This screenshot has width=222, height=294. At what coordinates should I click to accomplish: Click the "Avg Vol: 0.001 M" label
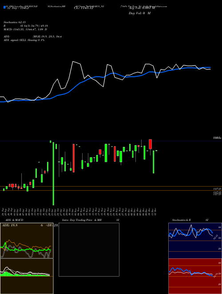[142, 8]
